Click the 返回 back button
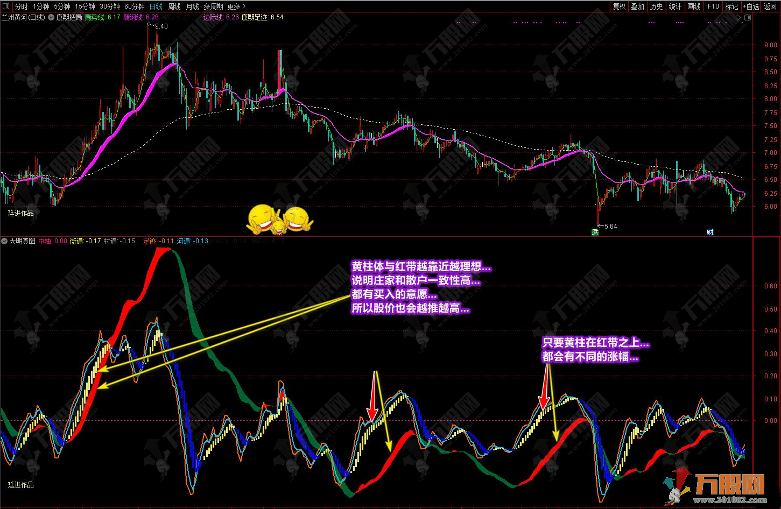 pos(770,6)
